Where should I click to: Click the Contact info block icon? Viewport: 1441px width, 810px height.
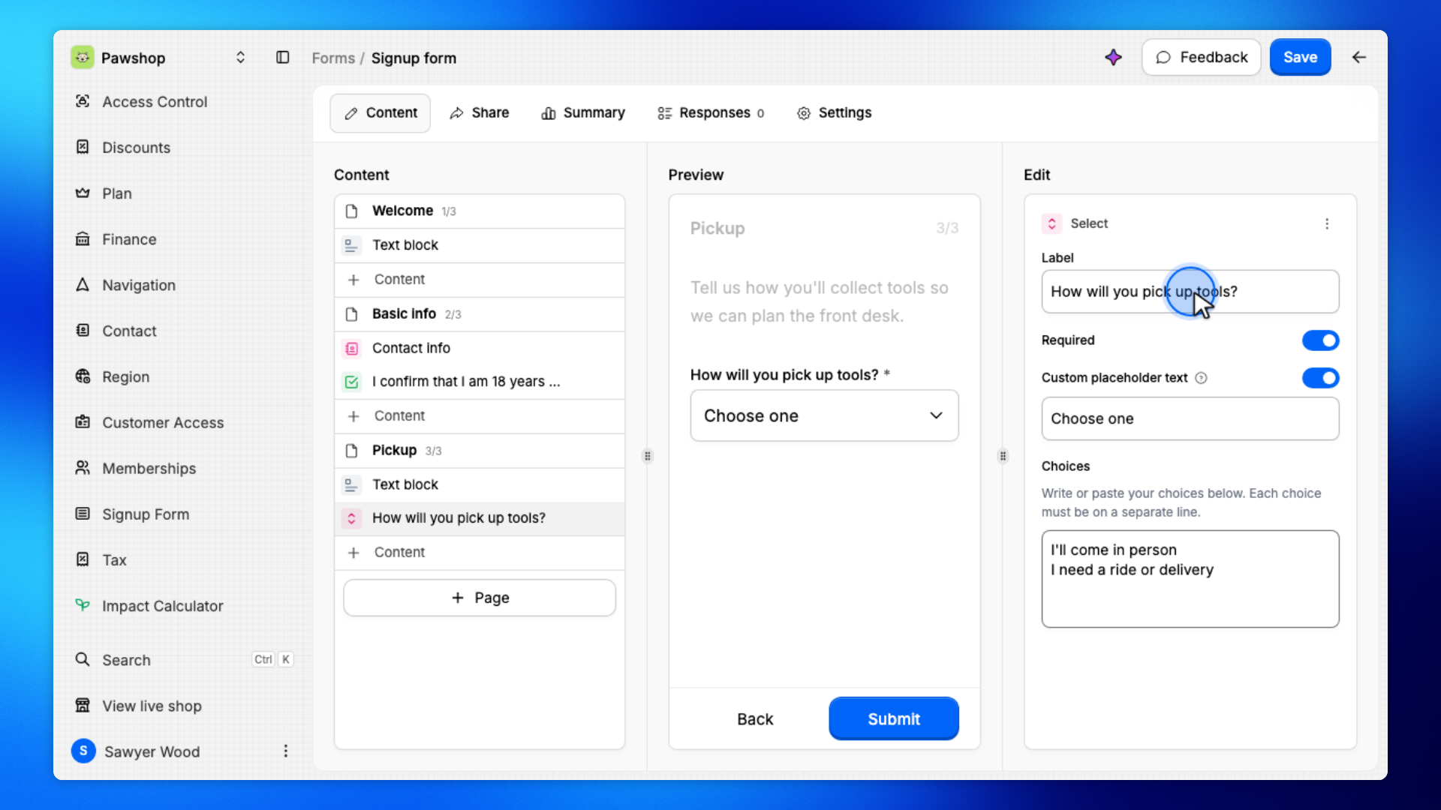click(x=351, y=348)
